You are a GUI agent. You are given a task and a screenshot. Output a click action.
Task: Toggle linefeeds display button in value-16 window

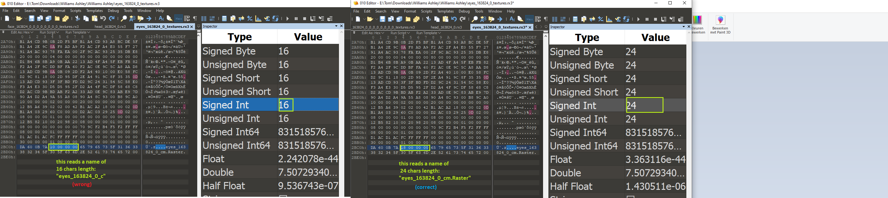pyautogui.click(x=187, y=18)
